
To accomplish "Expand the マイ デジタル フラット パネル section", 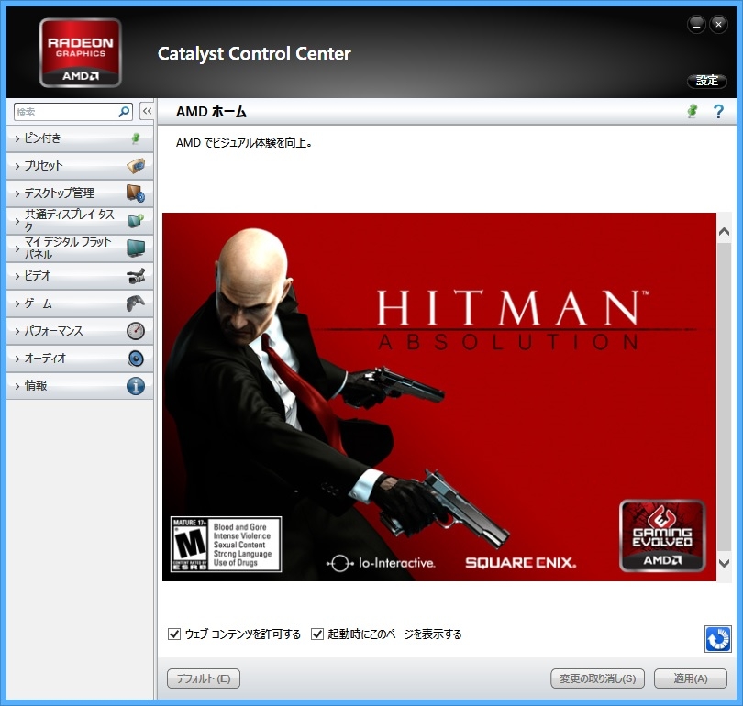I will coord(80,248).
